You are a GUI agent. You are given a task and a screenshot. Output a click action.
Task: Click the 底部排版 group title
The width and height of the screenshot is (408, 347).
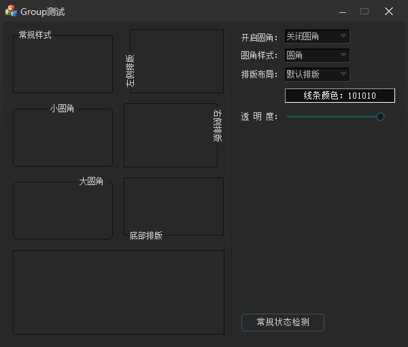(146, 235)
